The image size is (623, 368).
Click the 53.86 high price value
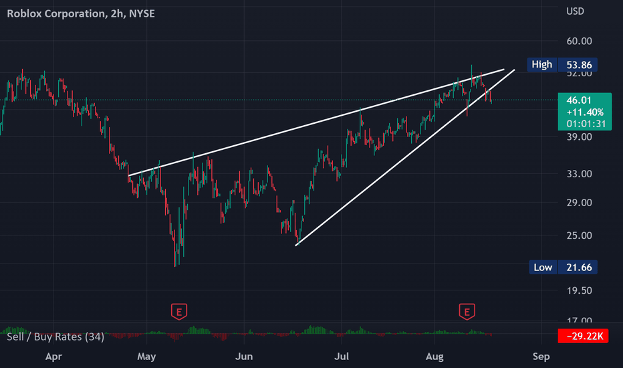[x=579, y=65]
